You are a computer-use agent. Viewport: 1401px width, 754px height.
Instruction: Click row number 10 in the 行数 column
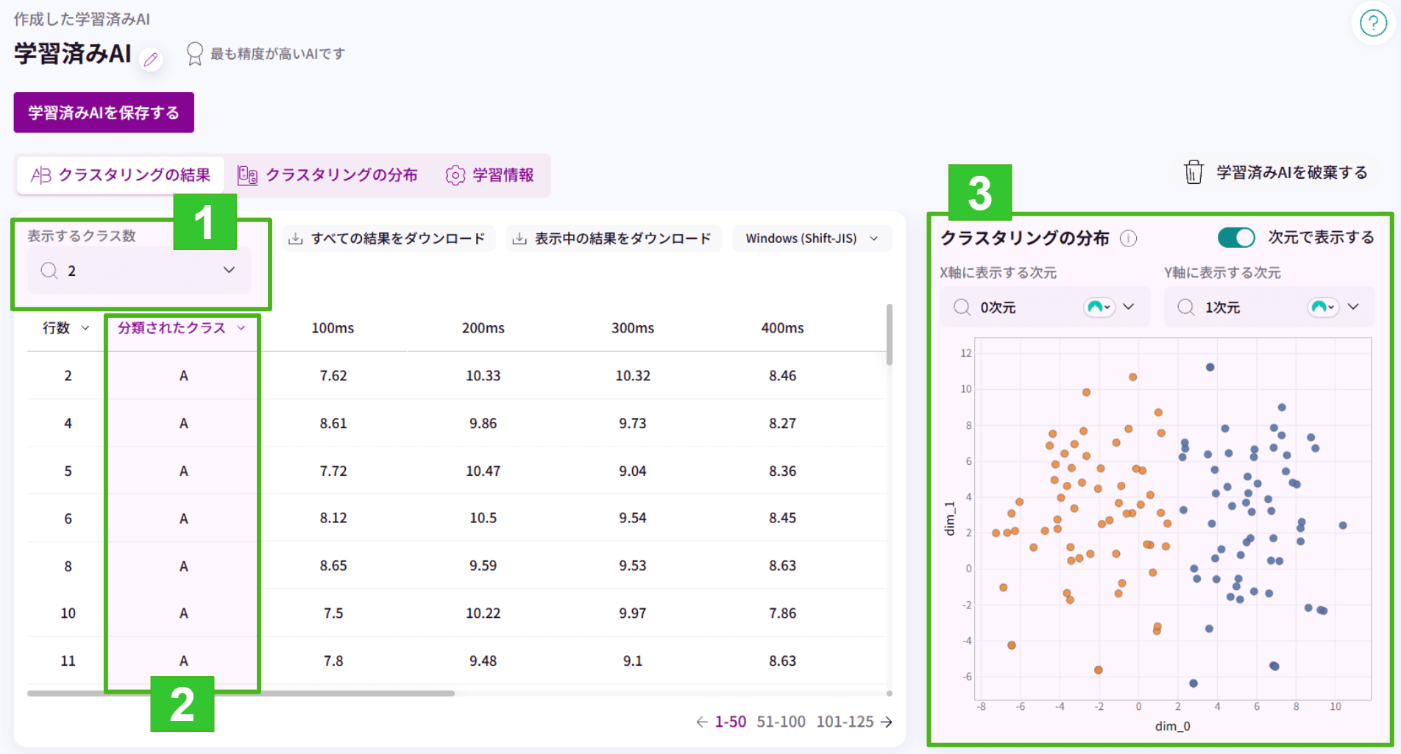point(68,613)
